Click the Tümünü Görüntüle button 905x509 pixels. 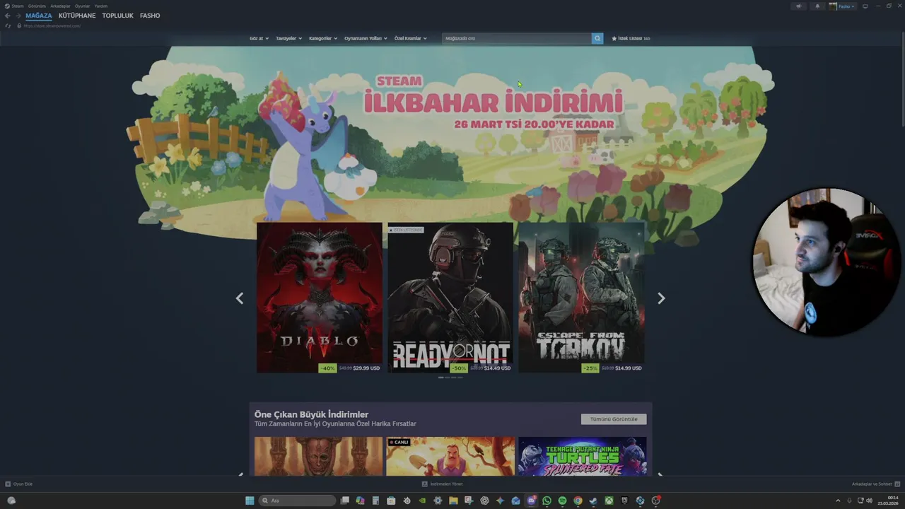(x=614, y=419)
